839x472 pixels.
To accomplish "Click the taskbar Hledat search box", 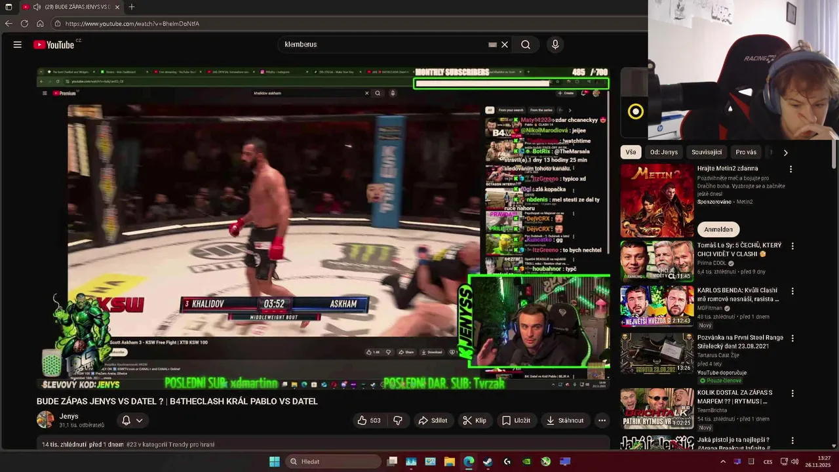I will [333, 462].
